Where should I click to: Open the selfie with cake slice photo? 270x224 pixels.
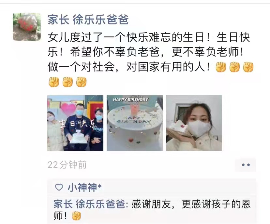194,123
